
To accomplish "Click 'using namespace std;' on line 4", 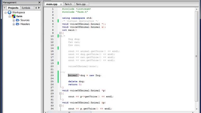I will [x=77, y=18].
